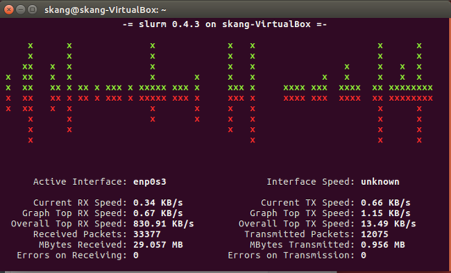Select the 33377 received packets value
The image size is (451, 273).
point(147,234)
